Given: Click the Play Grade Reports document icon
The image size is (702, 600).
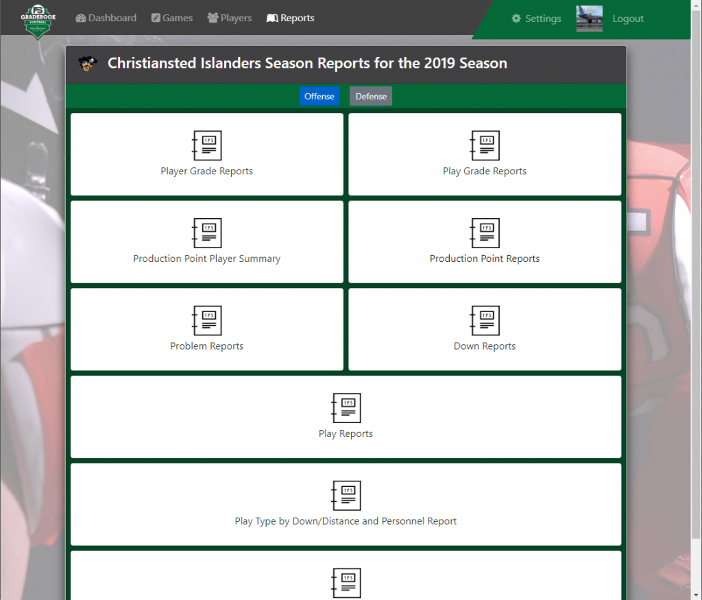Looking at the screenshot, I should point(485,145).
